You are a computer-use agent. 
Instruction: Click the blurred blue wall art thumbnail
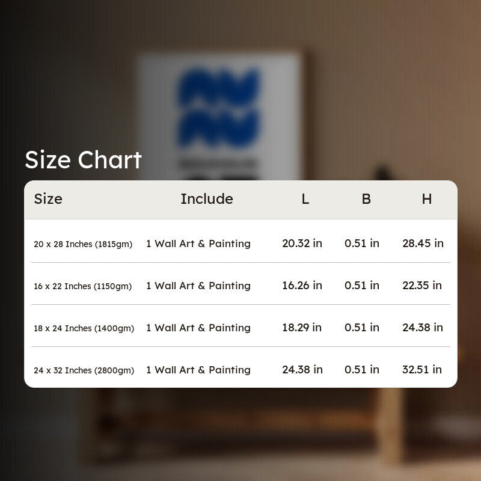pyautogui.click(x=219, y=117)
